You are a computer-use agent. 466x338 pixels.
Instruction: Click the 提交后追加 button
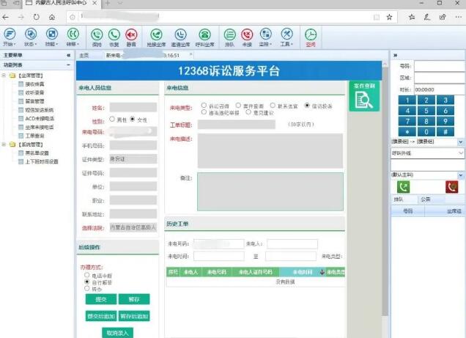tap(101, 316)
